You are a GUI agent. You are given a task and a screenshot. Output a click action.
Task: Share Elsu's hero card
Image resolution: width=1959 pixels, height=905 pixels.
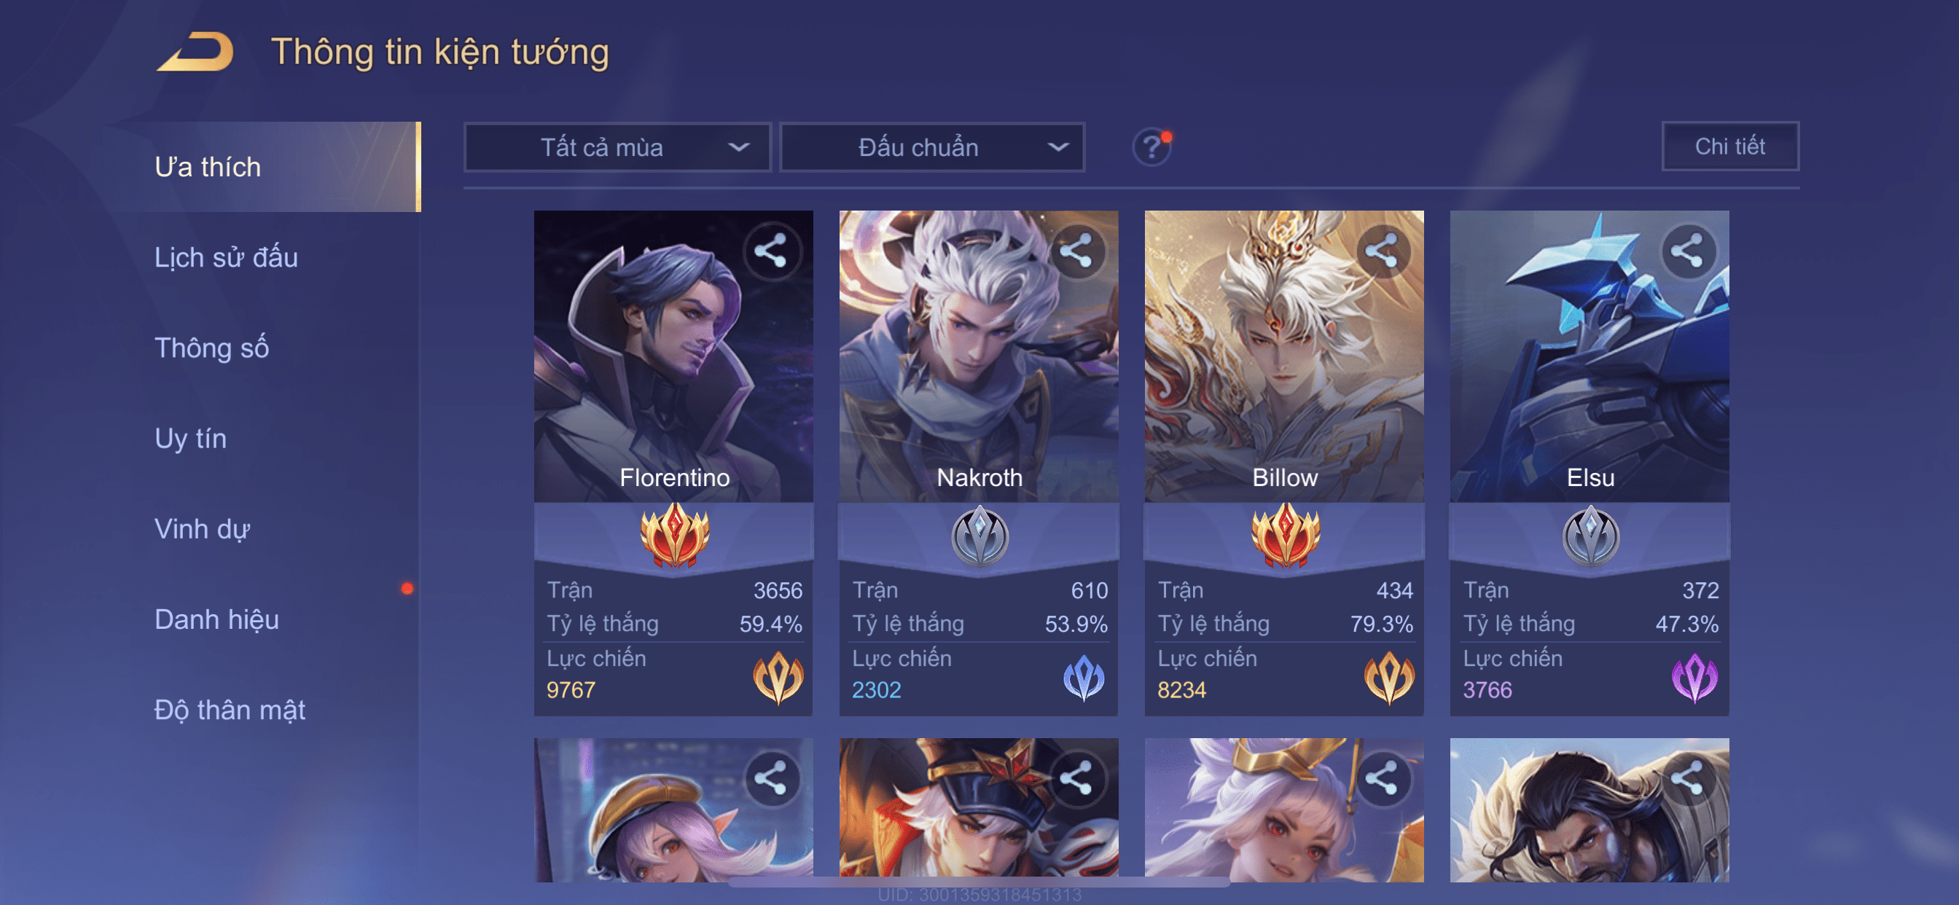[x=1687, y=251]
